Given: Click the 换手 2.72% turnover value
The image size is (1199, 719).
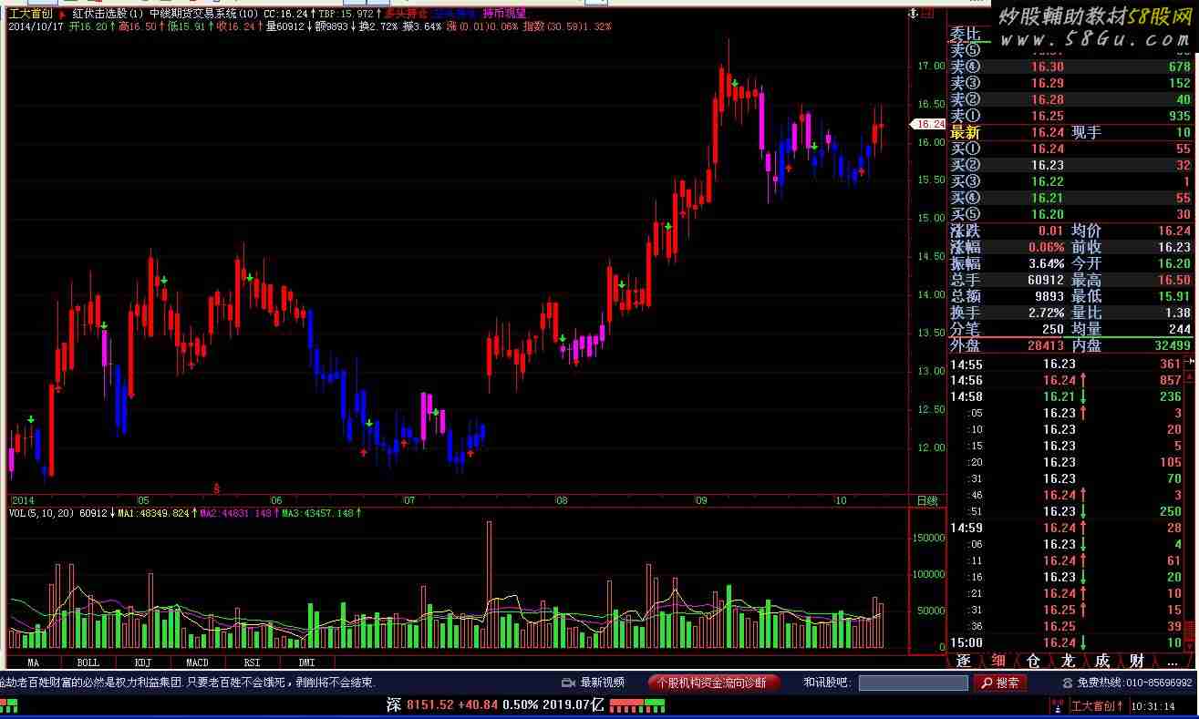Looking at the screenshot, I should point(1046,313).
